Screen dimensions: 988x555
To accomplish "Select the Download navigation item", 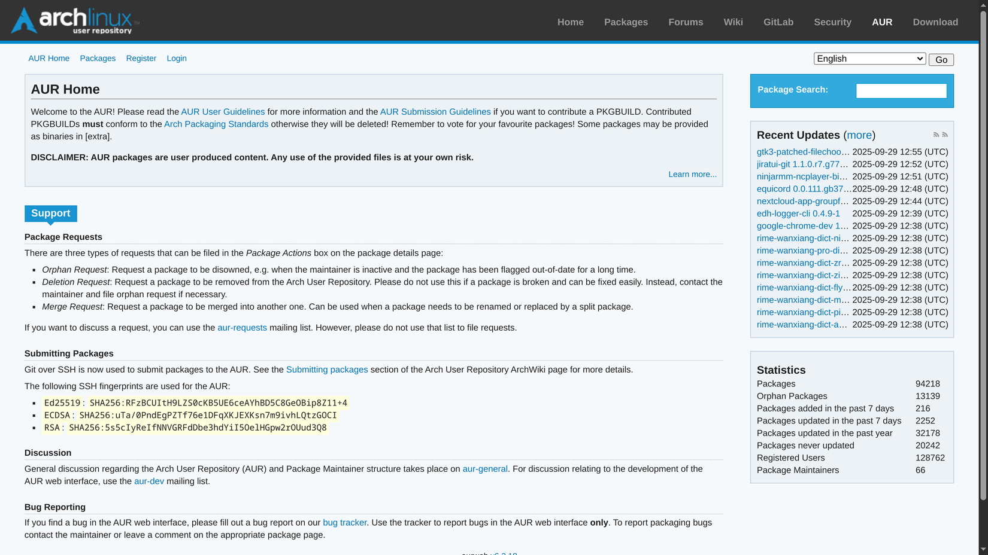I will [x=935, y=22].
